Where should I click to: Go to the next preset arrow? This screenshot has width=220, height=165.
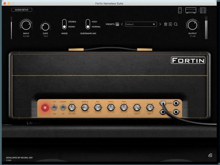click(x=160, y=24)
